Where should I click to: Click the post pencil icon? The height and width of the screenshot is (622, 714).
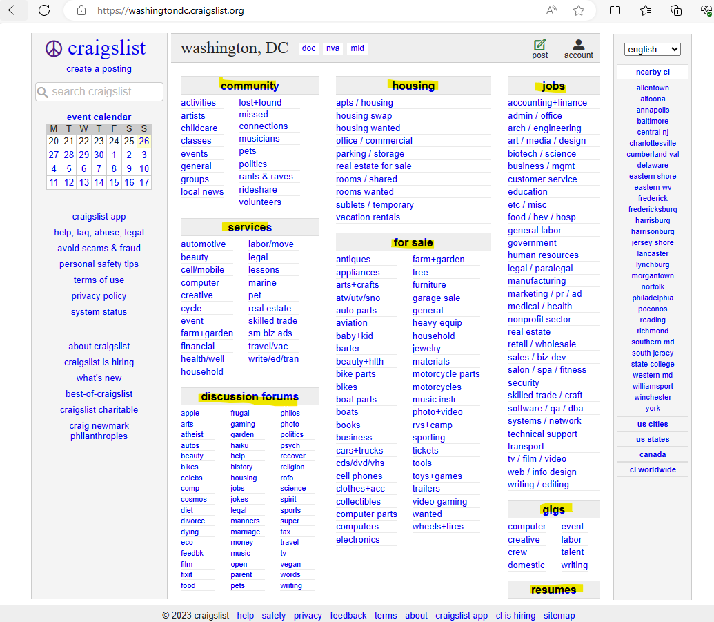pos(539,45)
